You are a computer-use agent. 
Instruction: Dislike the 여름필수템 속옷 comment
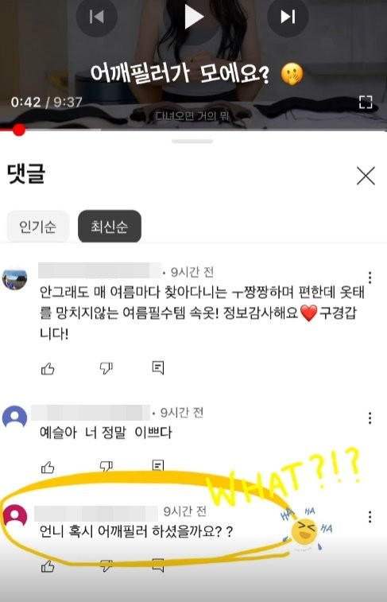pyautogui.click(x=106, y=368)
